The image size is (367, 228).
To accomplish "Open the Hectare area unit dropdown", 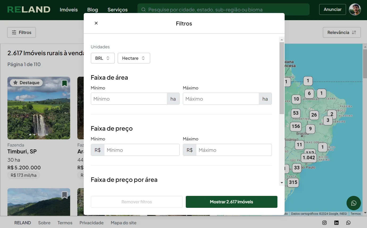I will (134, 58).
